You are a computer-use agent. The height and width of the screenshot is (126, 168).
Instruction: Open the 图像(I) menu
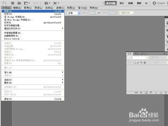(x=28, y=8)
